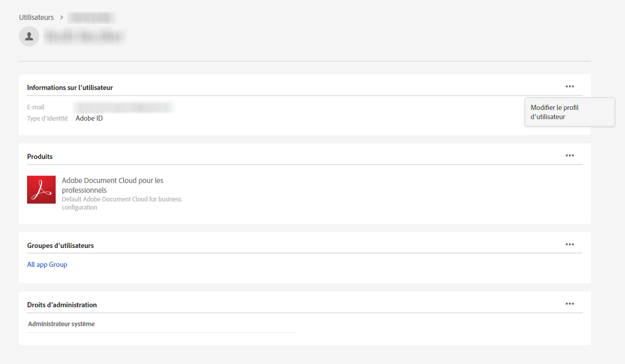This screenshot has height=364, width=625.
Task: Click the Droits d'administration heading
Action: 62,305
